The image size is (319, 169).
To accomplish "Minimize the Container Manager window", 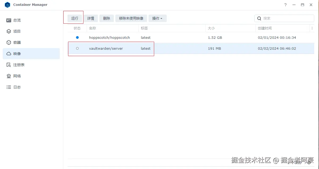I will point(294,5).
